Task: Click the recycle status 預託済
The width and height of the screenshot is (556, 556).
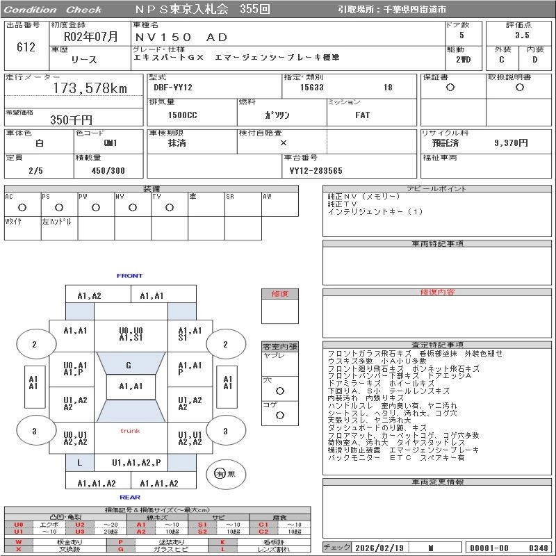Action: pos(445,143)
